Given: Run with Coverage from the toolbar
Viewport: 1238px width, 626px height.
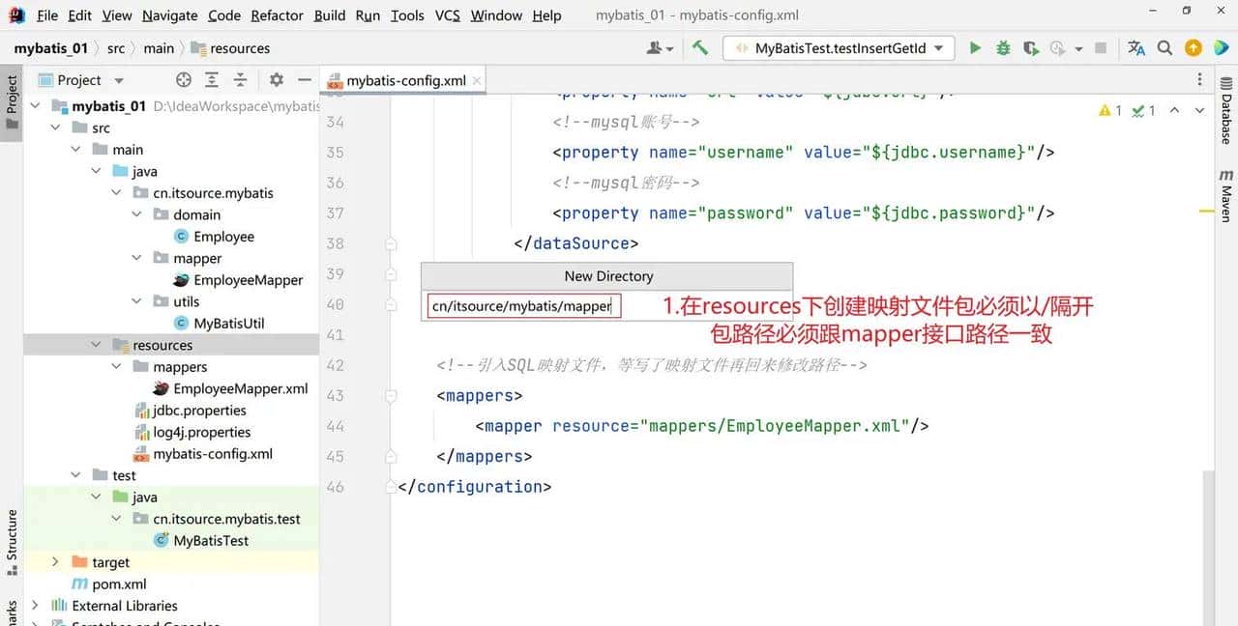Looking at the screenshot, I should pos(1031,48).
